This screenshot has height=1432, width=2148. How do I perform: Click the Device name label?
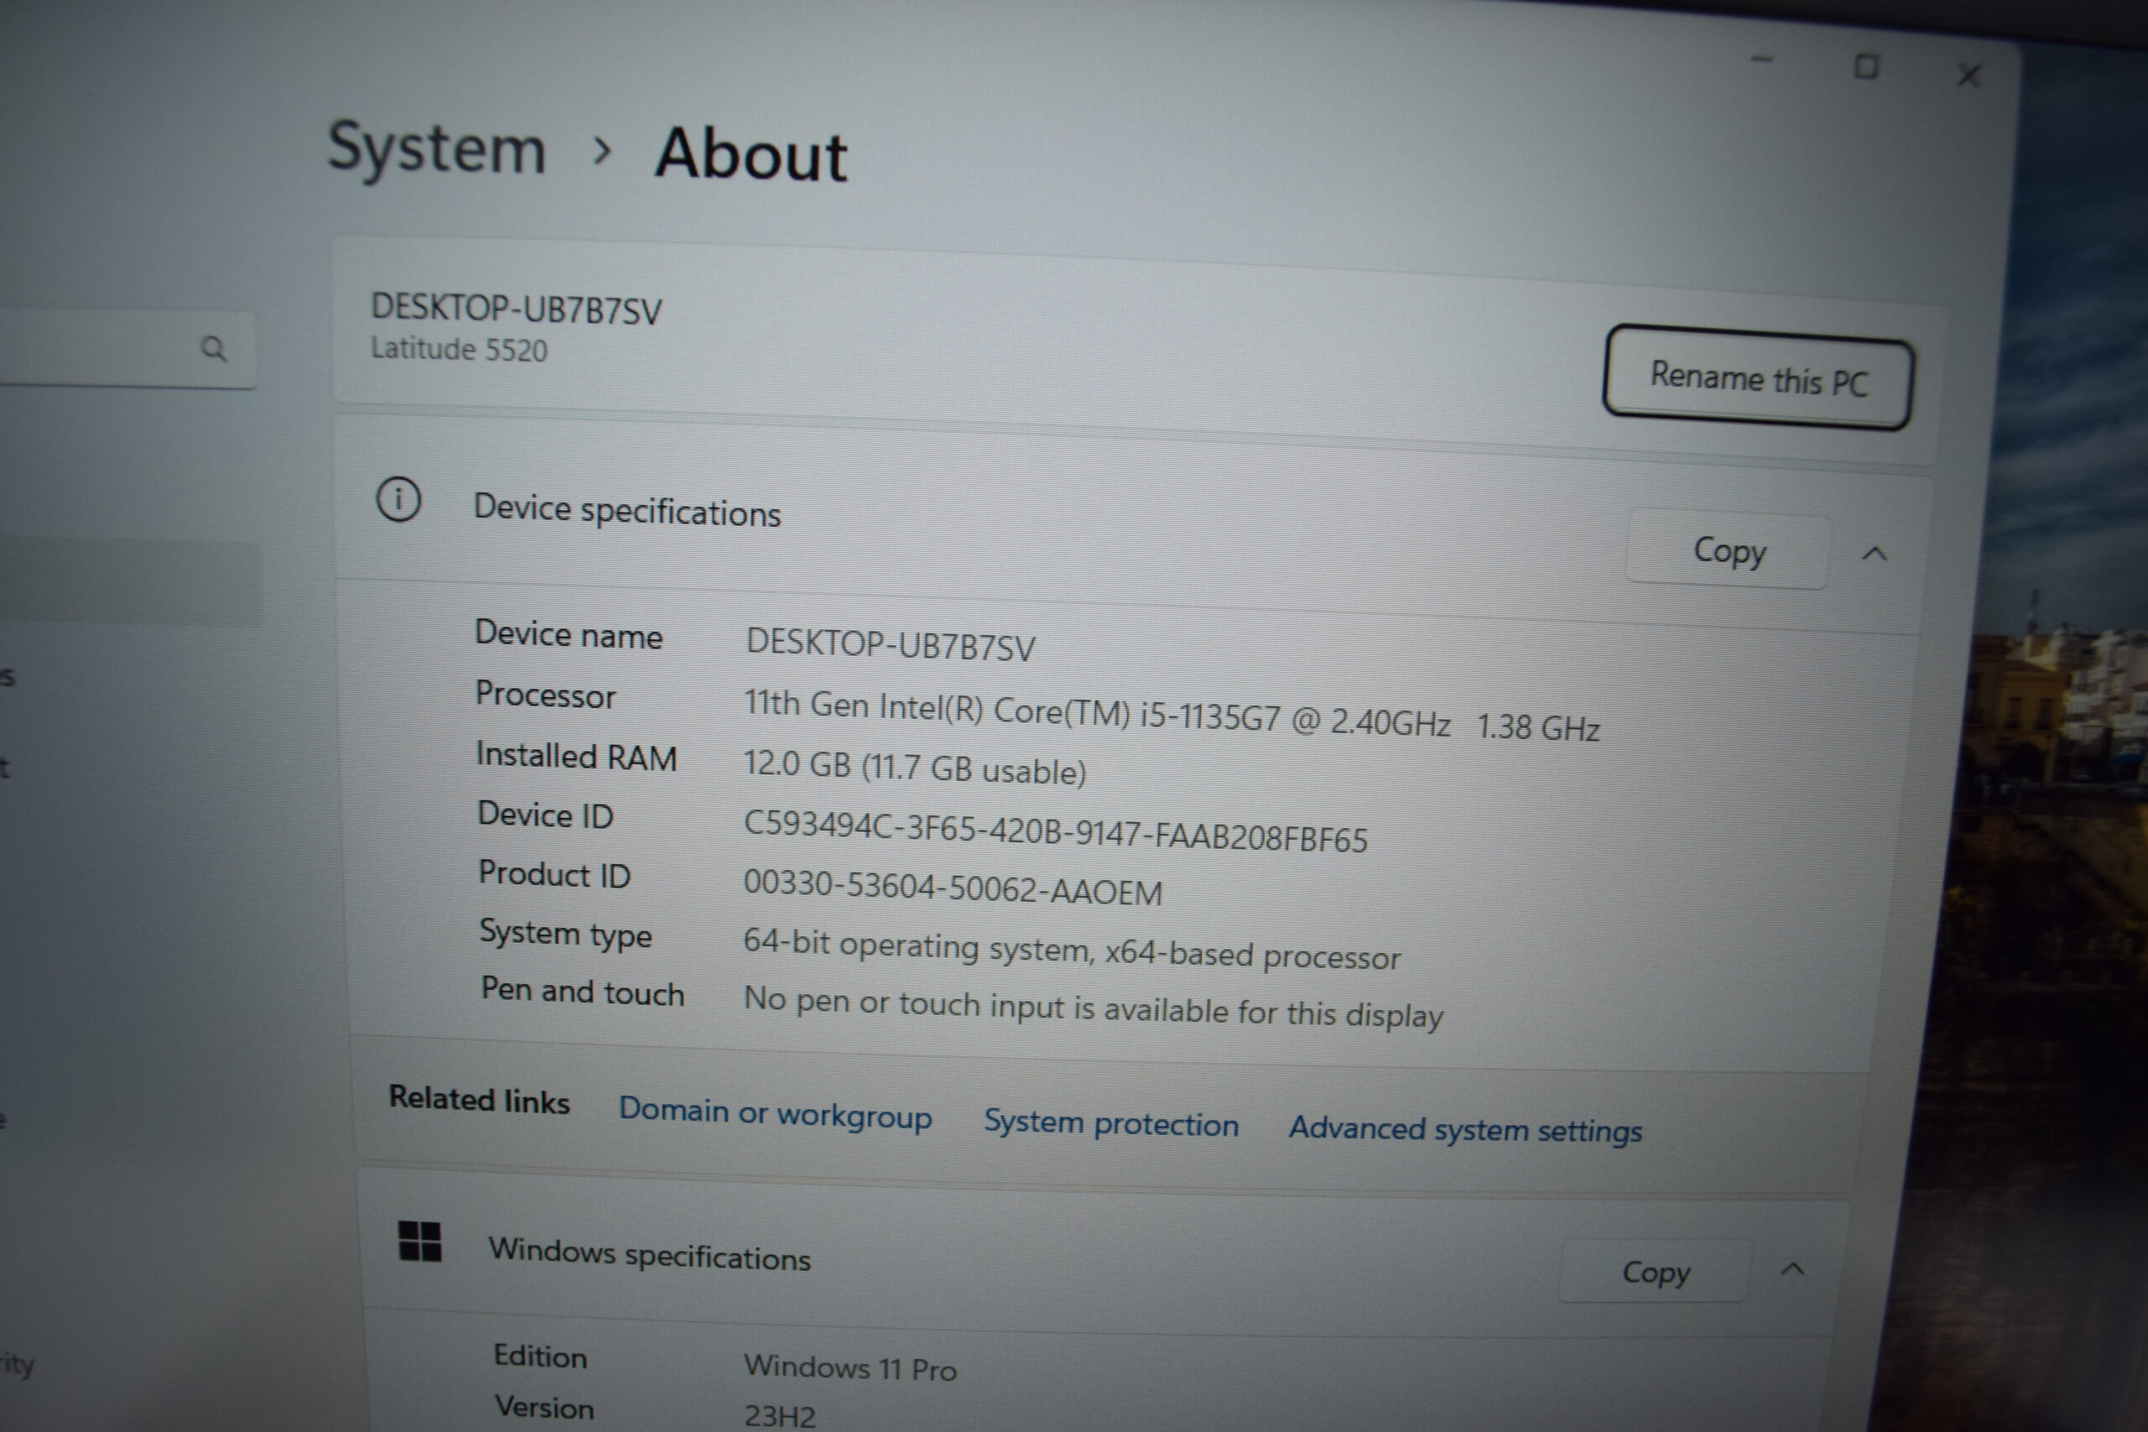(x=568, y=635)
